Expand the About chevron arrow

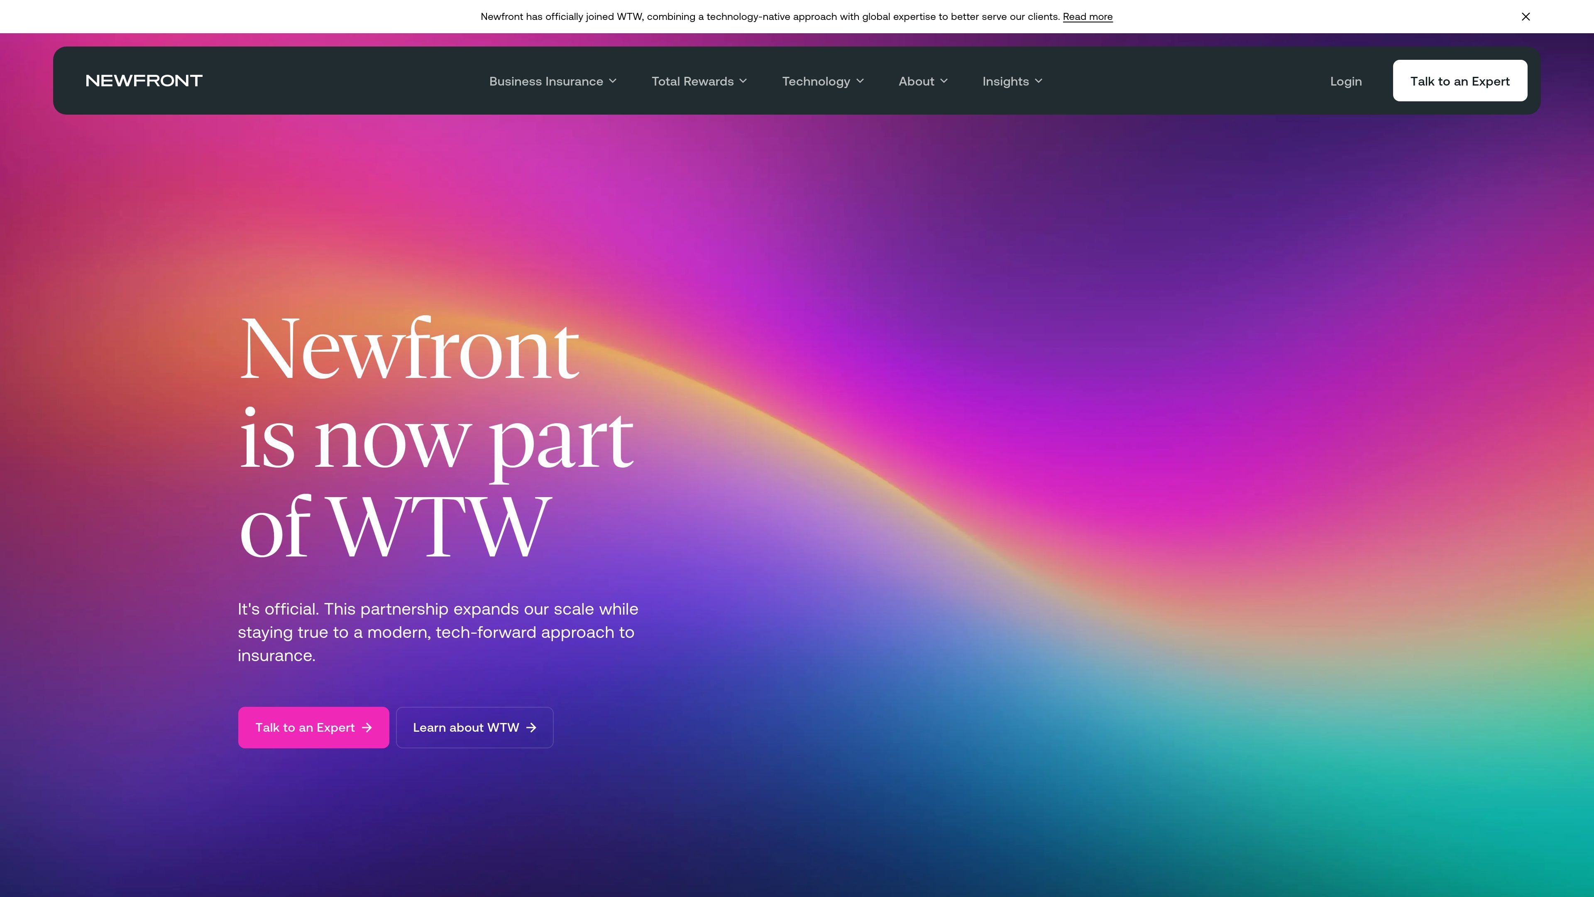pyautogui.click(x=944, y=81)
